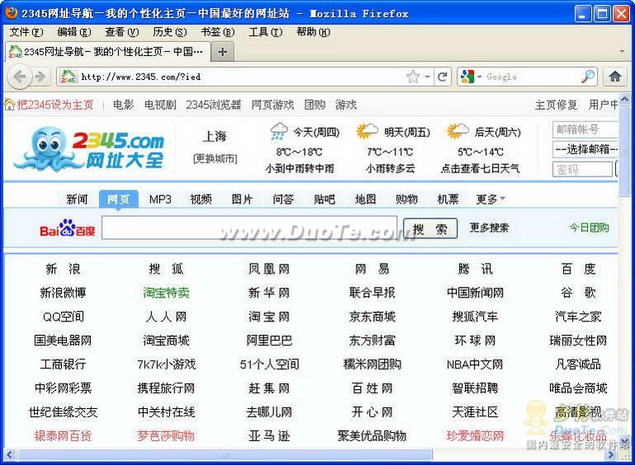Expand the 选择邮箱 mailbox dropdown

click(585, 149)
